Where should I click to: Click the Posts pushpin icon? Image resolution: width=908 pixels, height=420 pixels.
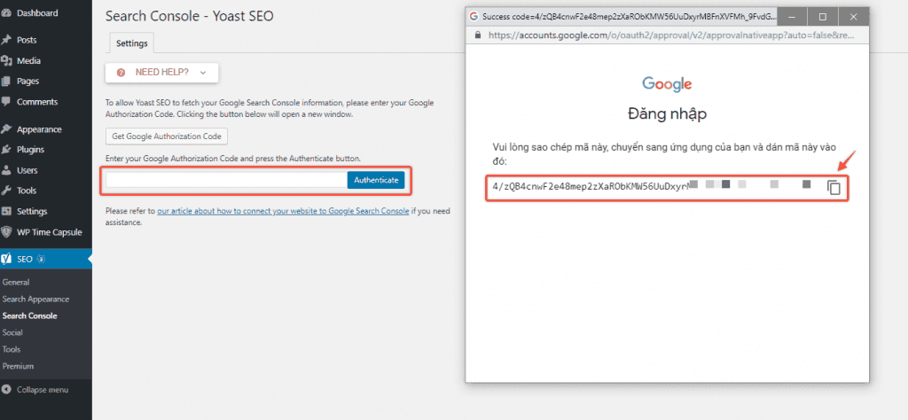click(x=6, y=40)
